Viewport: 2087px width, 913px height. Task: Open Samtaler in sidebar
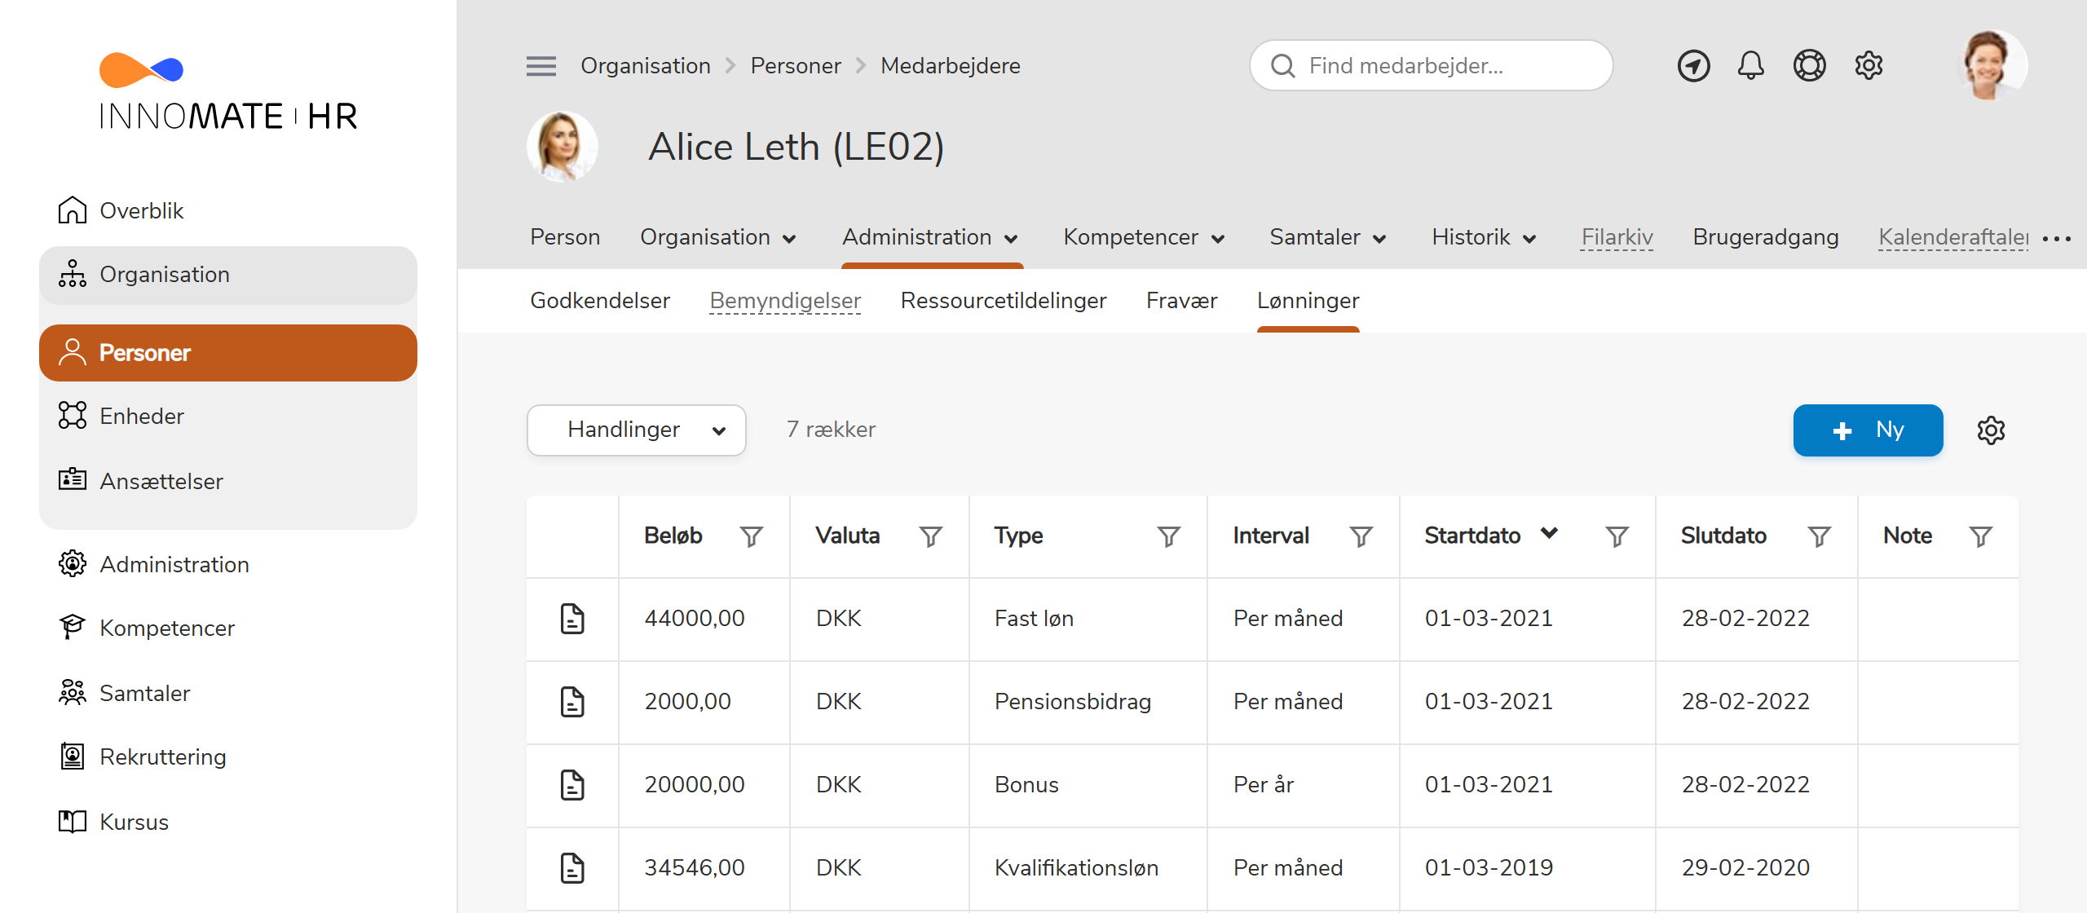(228, 693)
